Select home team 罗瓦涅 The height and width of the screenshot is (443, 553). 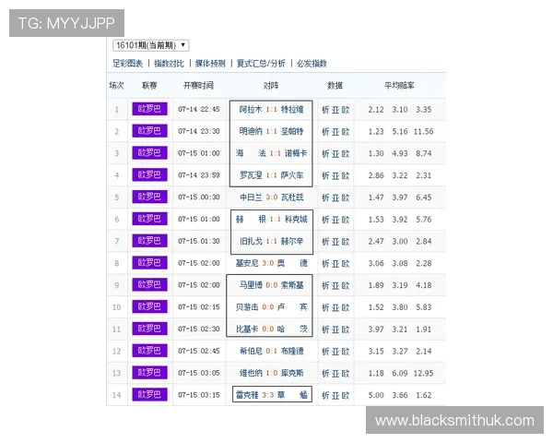pos(251,175)
